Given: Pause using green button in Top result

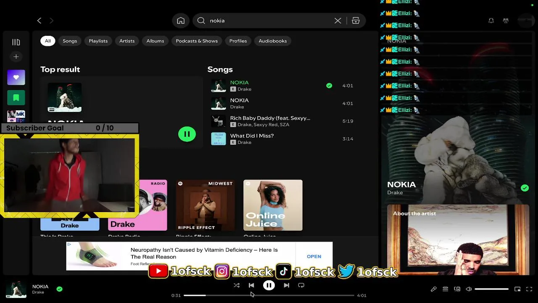Looking at the screenshot, I should tap(187, 134).
